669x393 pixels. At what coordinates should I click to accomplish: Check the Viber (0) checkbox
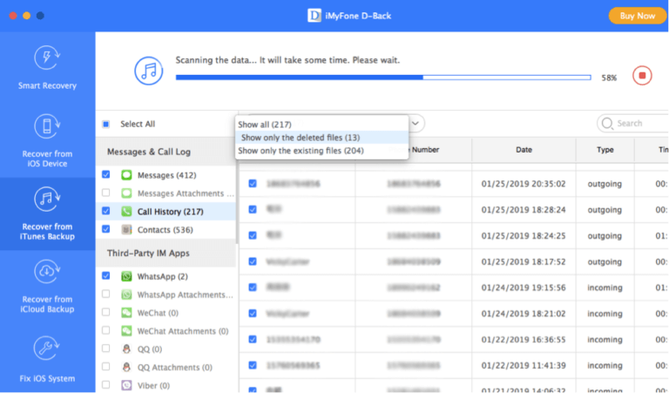[x=105, y=385]
